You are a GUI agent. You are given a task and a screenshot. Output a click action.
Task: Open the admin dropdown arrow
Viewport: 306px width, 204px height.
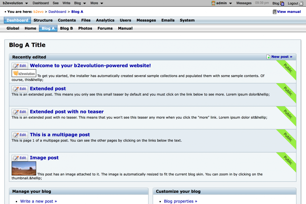(230, 3)
